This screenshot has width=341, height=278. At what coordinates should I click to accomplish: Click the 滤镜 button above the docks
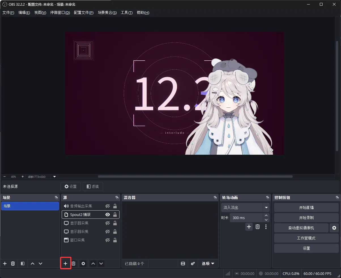click(93, 186)
